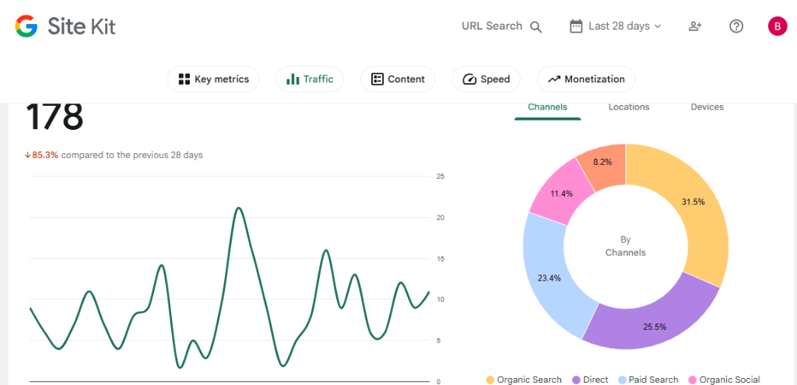
Task: Click the Key metrics grid icon
Action: point(184,79)
